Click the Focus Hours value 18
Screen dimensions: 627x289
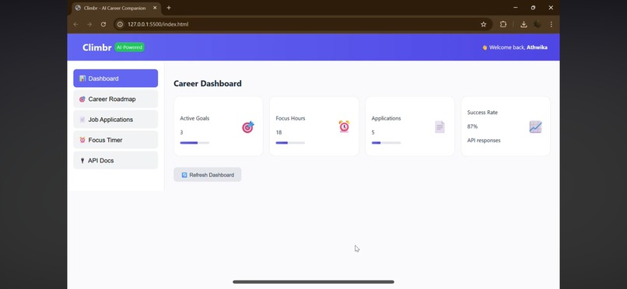[x=278, y=133]
